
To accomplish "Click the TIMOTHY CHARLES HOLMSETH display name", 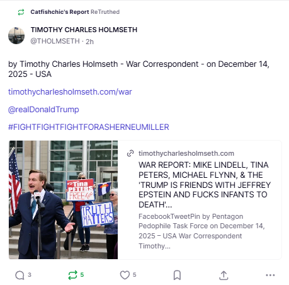I will pos(84,30).
